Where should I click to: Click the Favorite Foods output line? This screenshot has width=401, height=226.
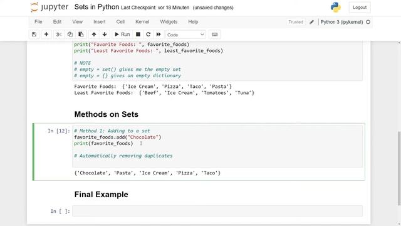(x=153, y=87)
